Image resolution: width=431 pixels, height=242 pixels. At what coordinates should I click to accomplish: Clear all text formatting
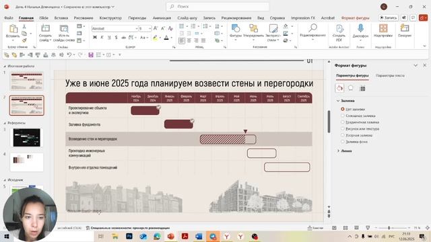[x=170, y=28]
